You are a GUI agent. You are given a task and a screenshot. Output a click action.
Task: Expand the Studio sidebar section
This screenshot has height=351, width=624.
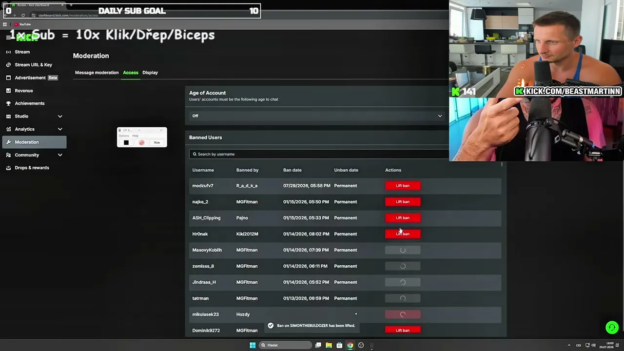[x=60, y=116]
